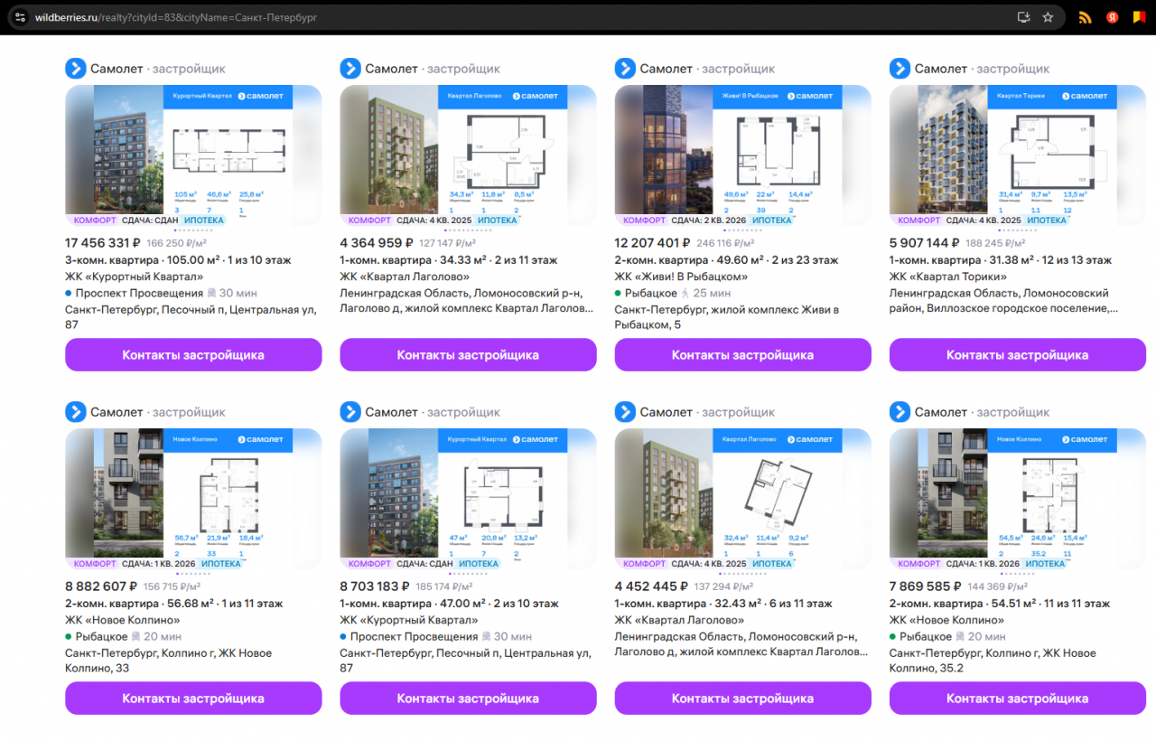Click СДАЧА: 1 КВ. 2026 badge on the 7 869 585 ₽ card

[984, 564]
